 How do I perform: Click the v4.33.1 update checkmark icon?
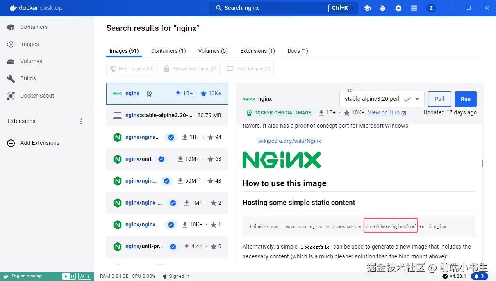[x=445, y=276]
